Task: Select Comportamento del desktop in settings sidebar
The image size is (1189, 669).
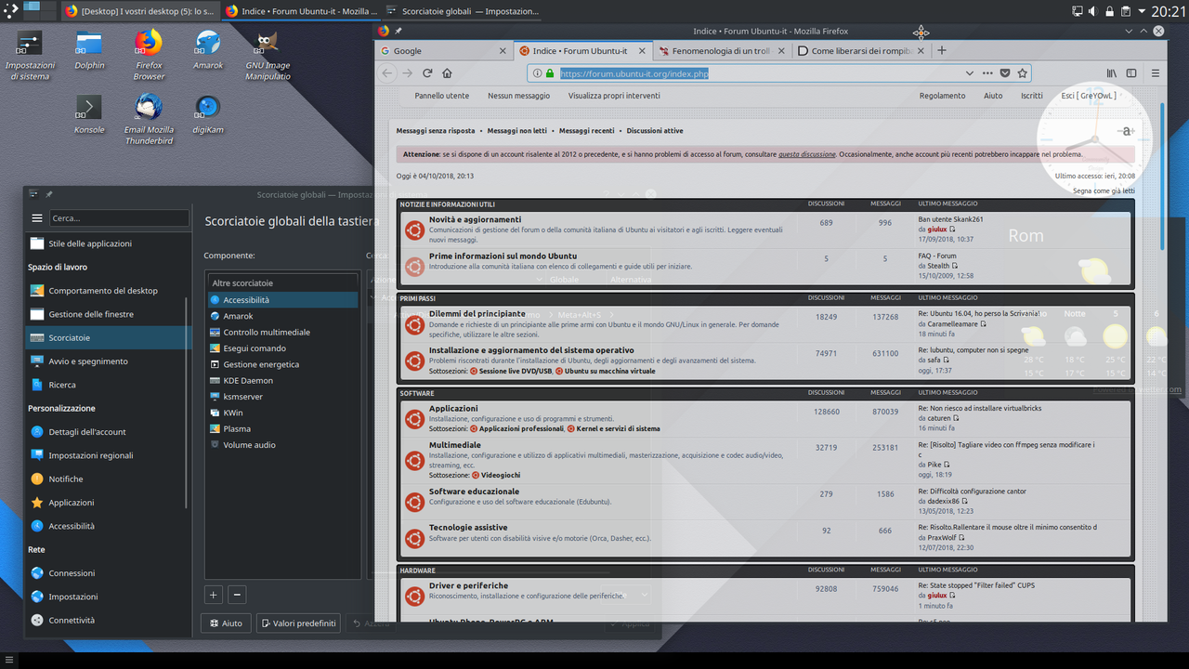Action: pyautogui.click(x=104, y=291)
